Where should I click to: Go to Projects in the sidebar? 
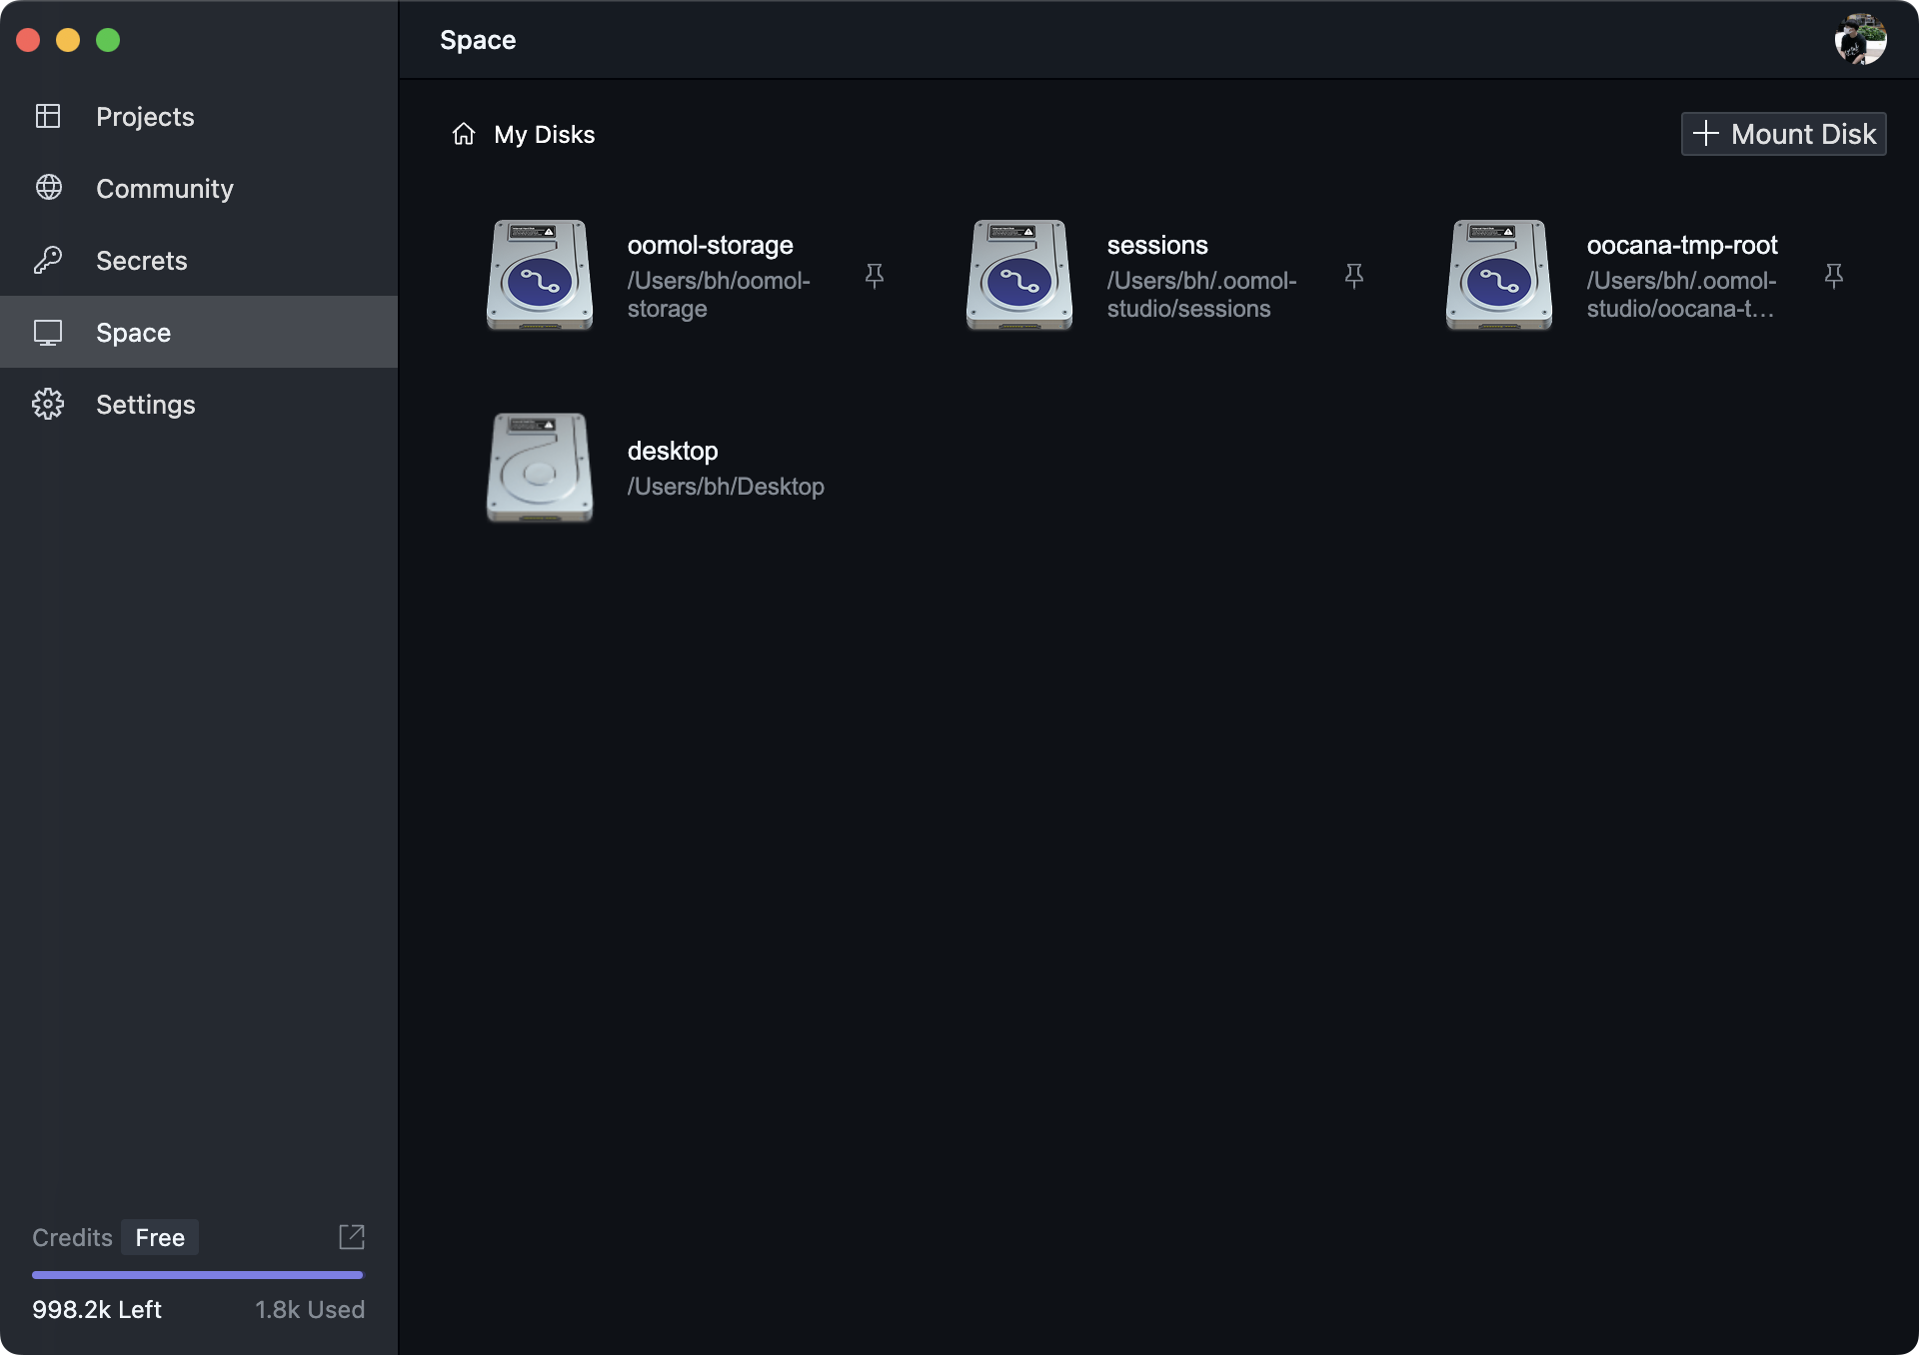pyautogui.click(x=145, y=117)
